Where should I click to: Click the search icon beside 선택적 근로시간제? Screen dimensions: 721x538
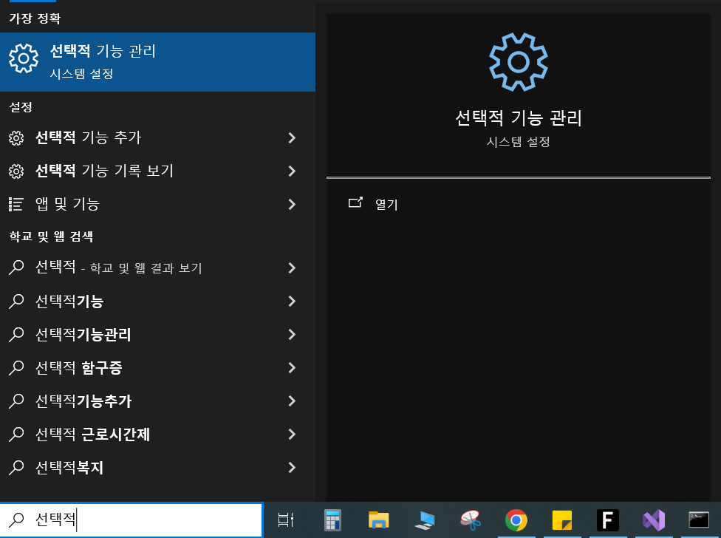pyautogui.click(x=16, y=434)
